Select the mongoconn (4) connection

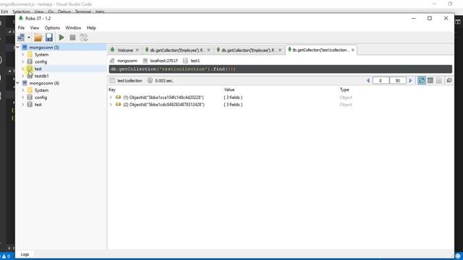[x=44, y=83]
